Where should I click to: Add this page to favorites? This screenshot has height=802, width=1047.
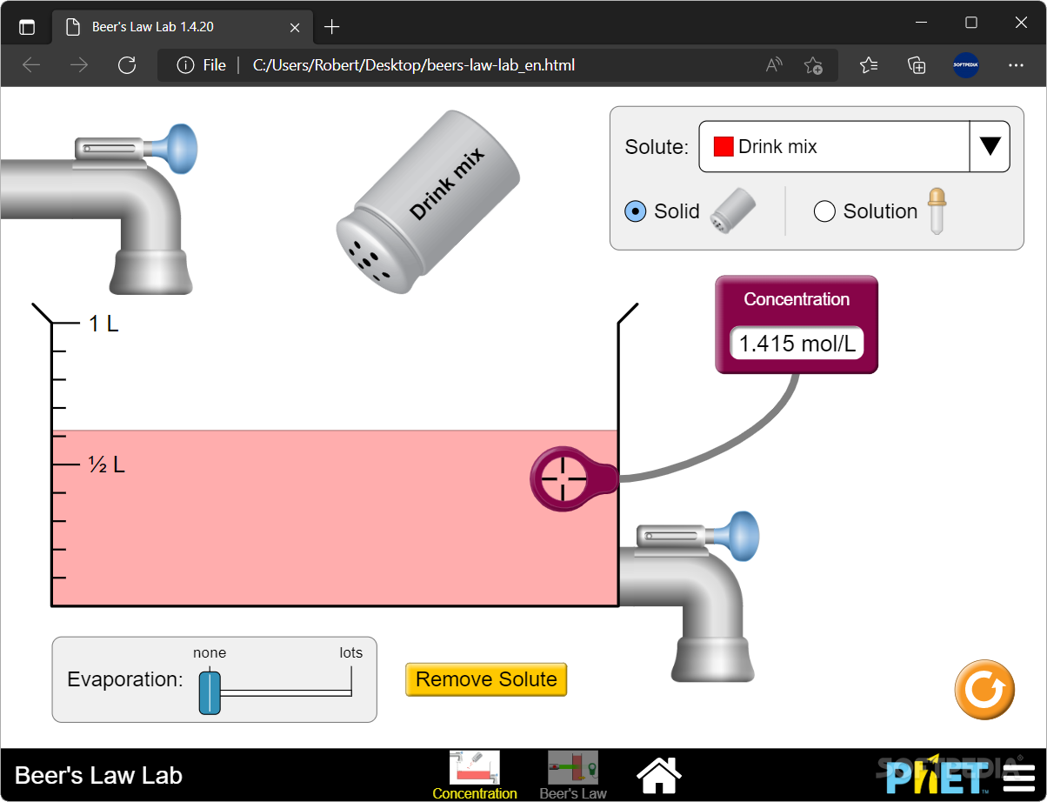(813, 65)
